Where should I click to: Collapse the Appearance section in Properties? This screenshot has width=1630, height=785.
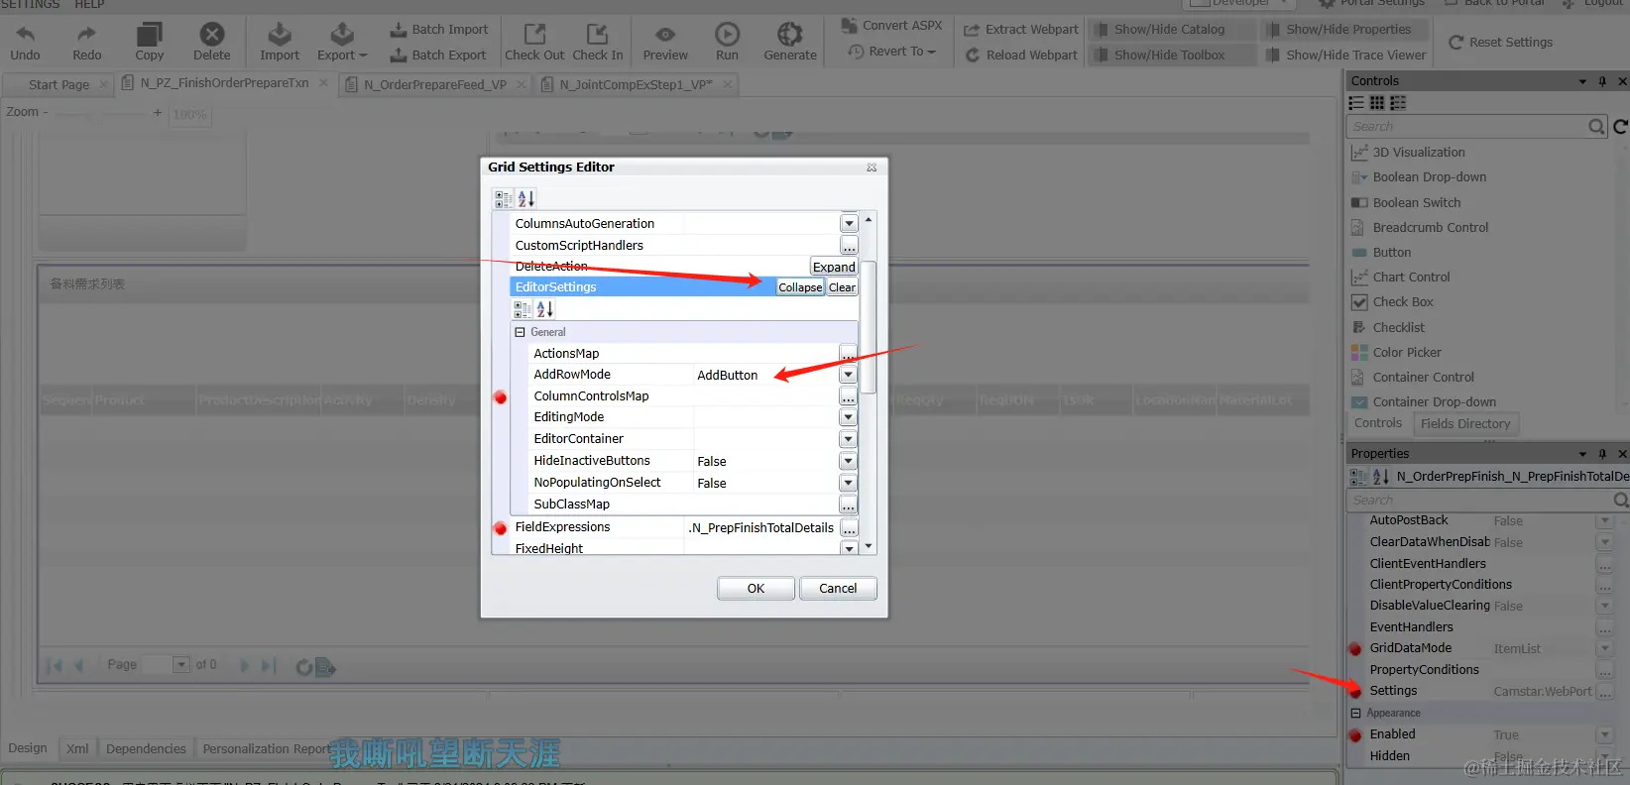click(x=1355, y=714)
